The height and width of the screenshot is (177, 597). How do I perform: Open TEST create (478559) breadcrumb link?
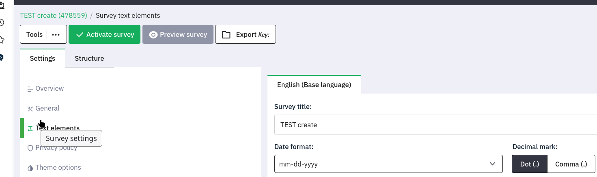pos(54,16)
